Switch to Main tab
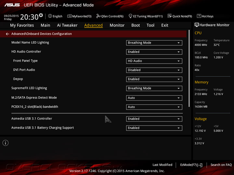Screen dimensions: 234x175 (45, 25)
